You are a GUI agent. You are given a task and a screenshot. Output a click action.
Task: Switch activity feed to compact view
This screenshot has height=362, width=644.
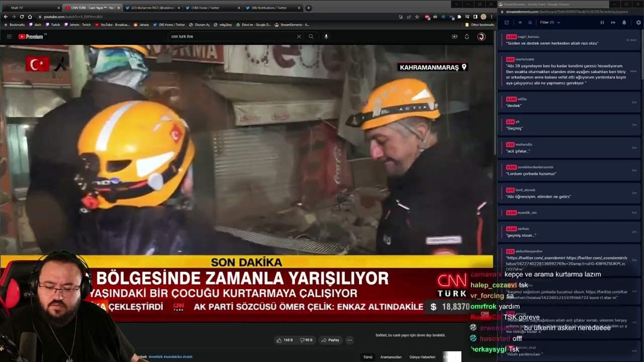520,23
